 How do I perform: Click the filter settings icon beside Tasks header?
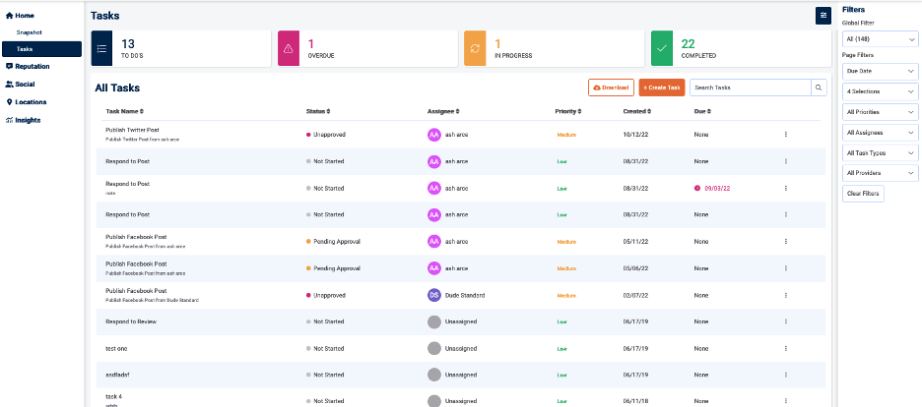pos(823,15)
